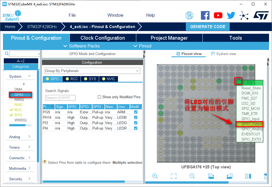Click the Twitter bird icon
This screenshot has width=272, height=187.
(231, 15)
